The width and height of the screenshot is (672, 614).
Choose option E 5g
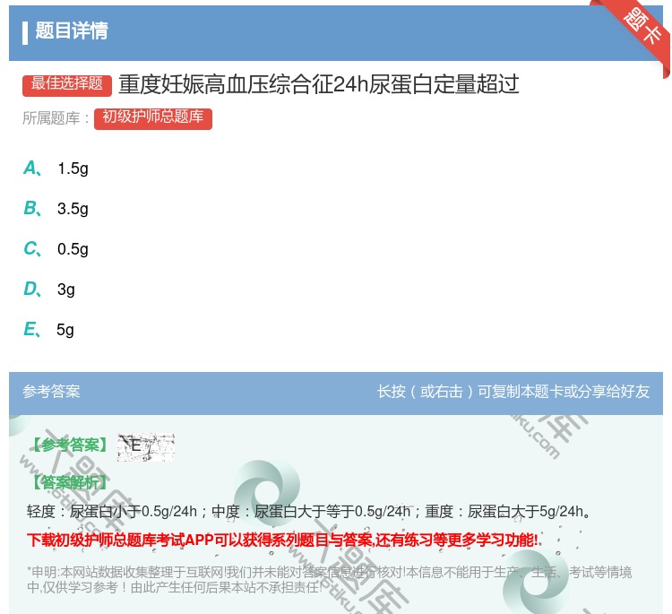tap(48, 329)
